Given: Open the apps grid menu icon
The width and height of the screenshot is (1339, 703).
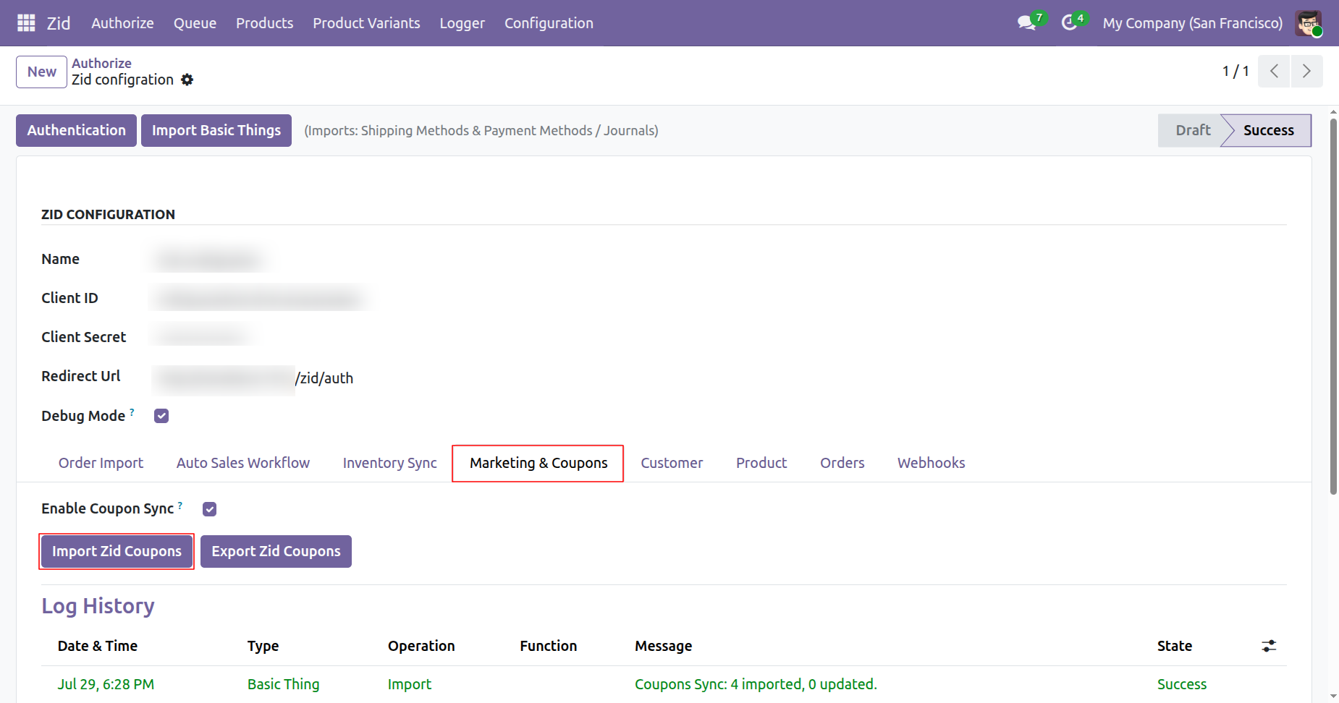Looking at the screenshot, I should click(x=26, y=23).
